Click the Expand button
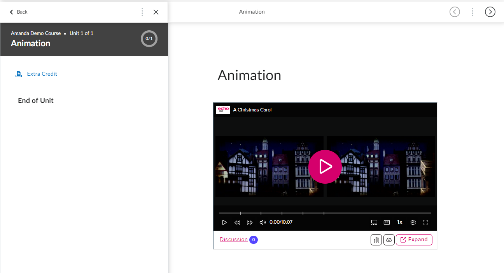 [414, 240]
